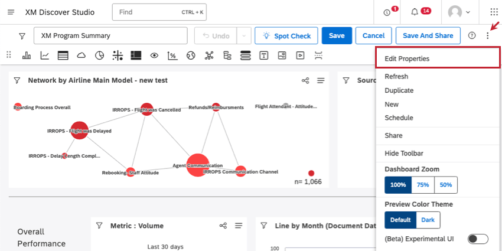Viewport: 502px width, 251px height.
Task: Click the Save And Share button
Action: click(x=428, y=35)
